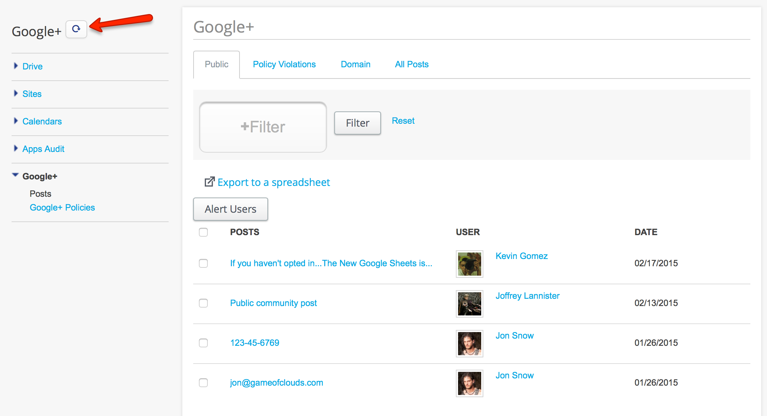
Task: Expand the Apps Audit section arrow
Action: [16, 148]
